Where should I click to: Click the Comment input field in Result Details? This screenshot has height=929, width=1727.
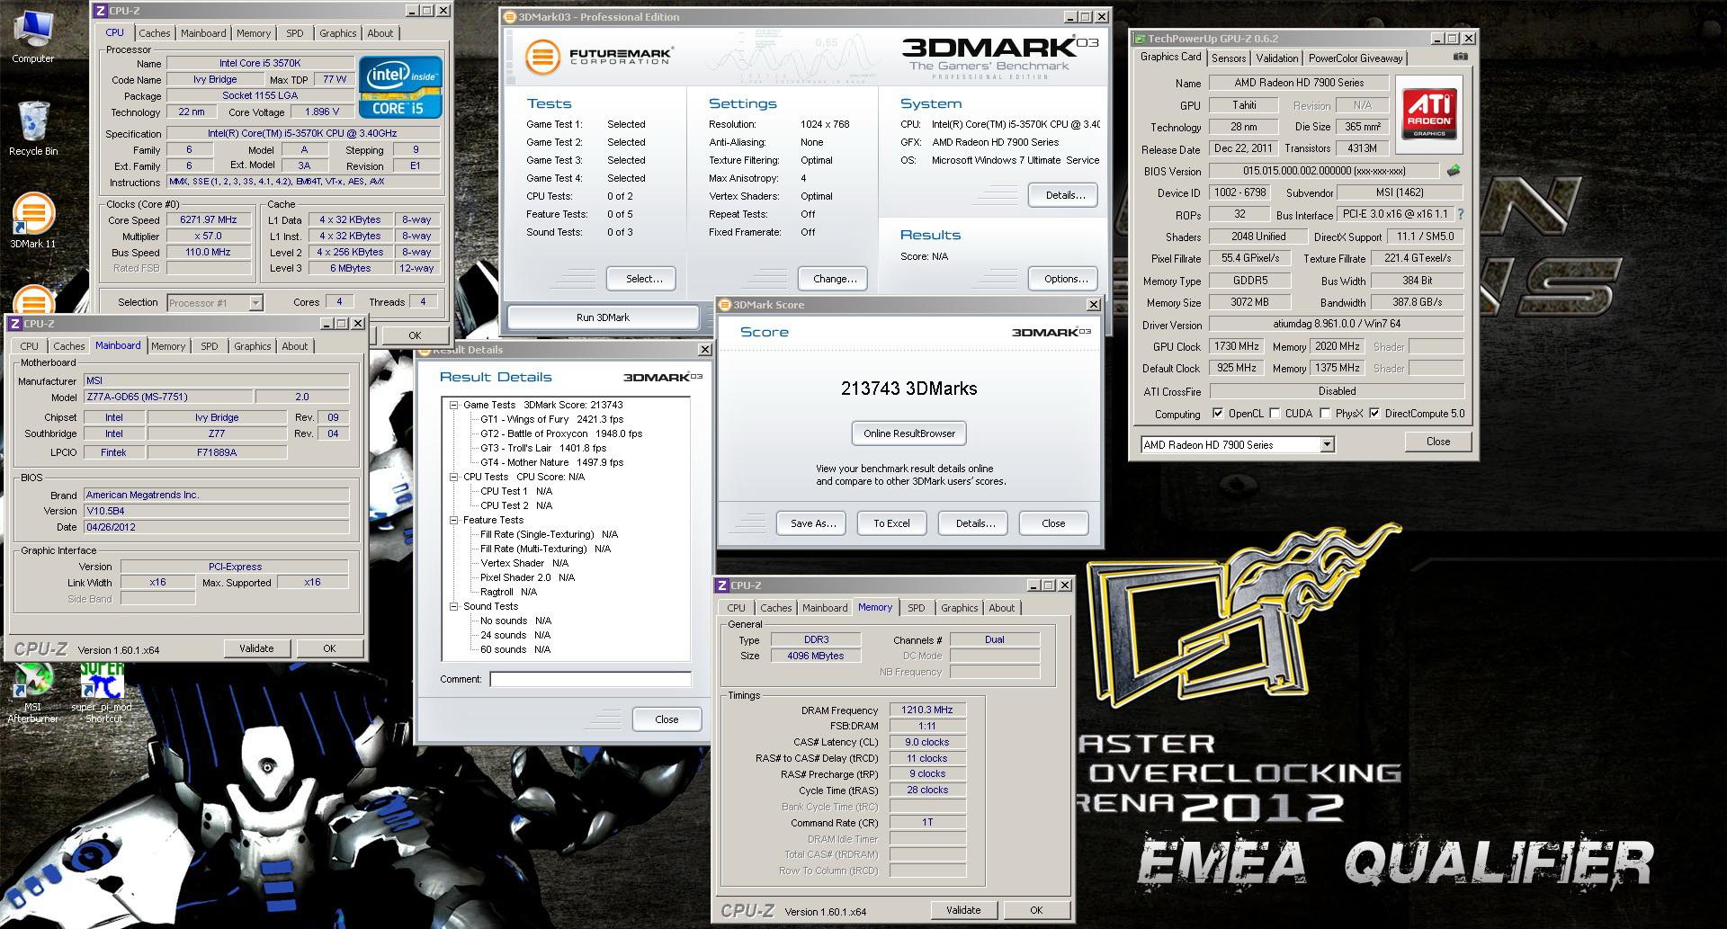(x=590, y=679)
